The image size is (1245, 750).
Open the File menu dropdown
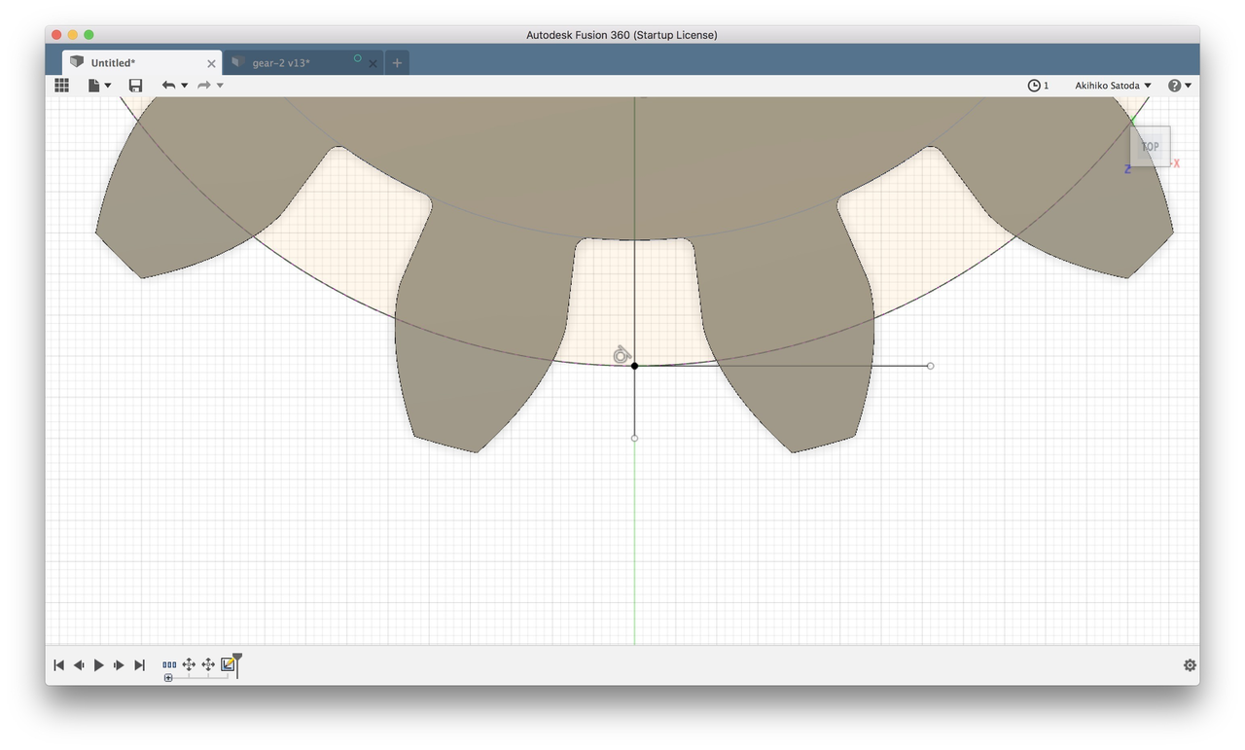tap(99, 86)
